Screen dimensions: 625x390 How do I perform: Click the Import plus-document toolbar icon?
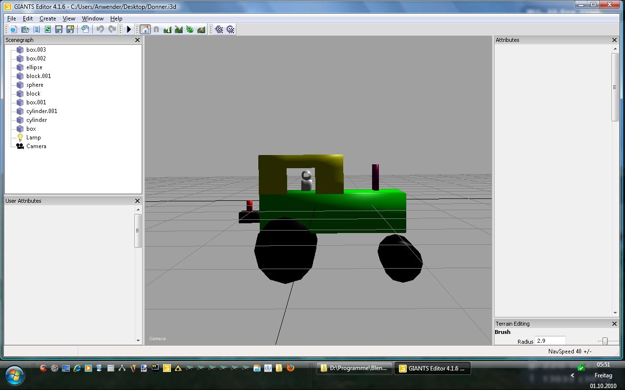(85, 30)
